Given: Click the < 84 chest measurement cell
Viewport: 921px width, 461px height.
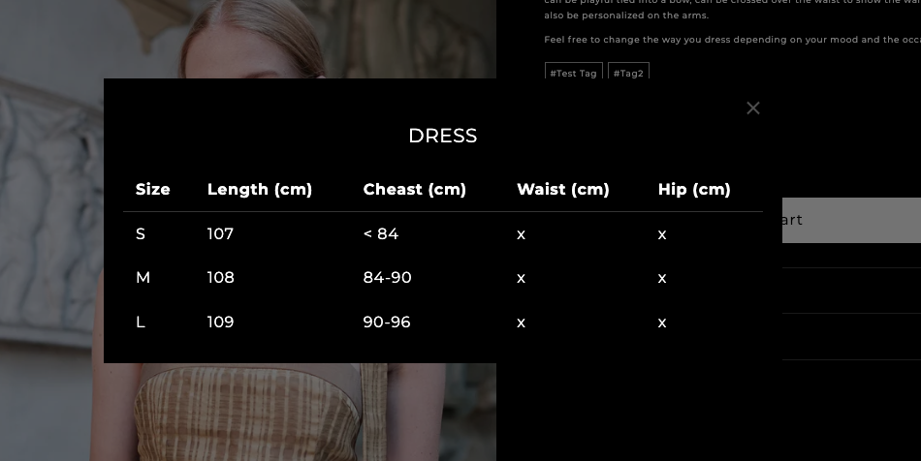Looking at the screenshot, I should 380,233.
